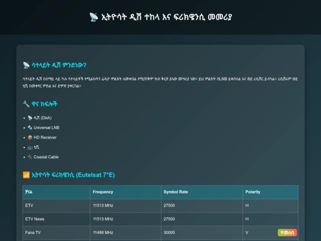
Task: Click the orange ተመለስ back button
Action: point(287,233)
